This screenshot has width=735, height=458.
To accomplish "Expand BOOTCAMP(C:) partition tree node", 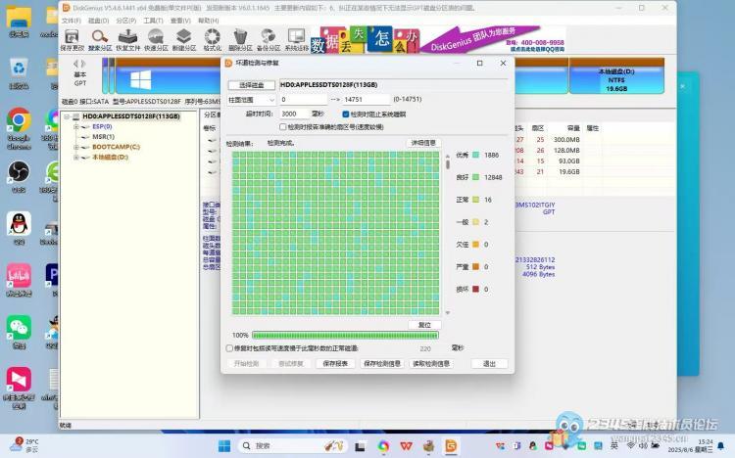I will pyautogui.click(x=75, y=147).
